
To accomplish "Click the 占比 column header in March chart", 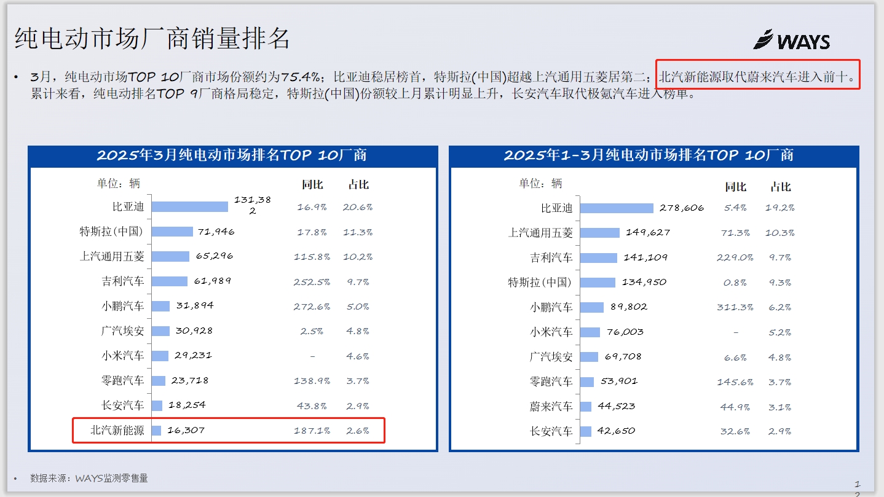I will 358,184.
